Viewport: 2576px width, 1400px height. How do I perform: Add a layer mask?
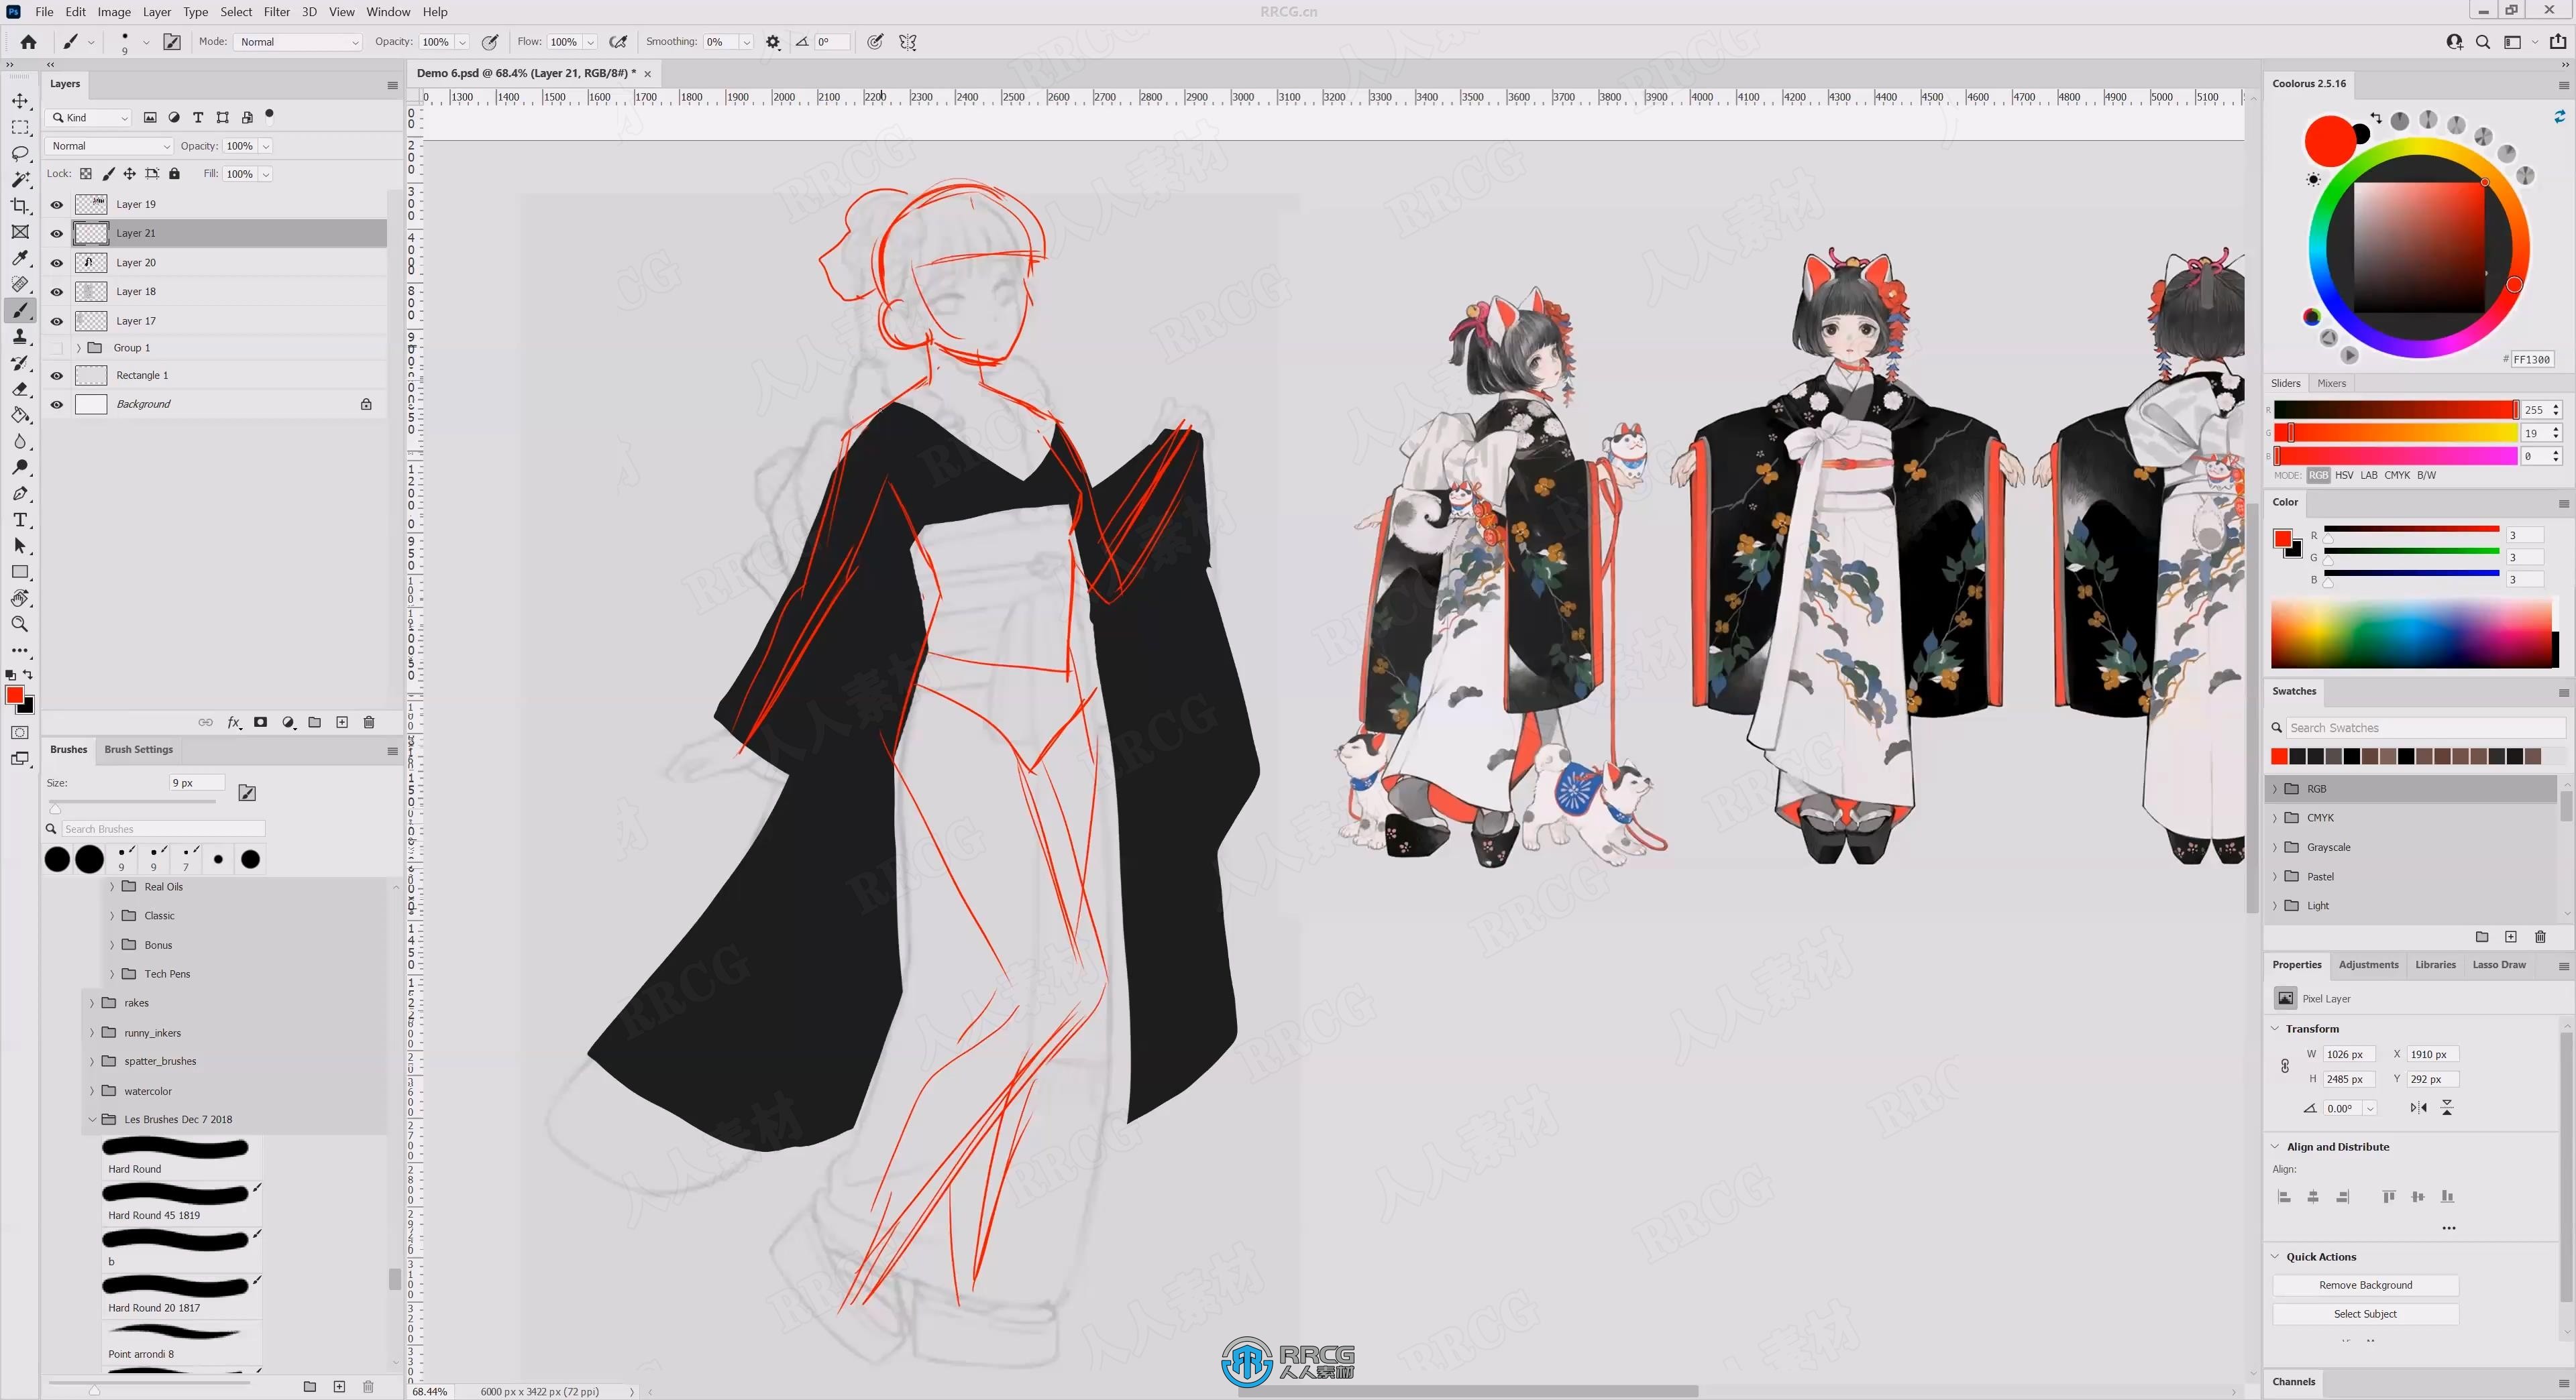(x=261, y=723)
